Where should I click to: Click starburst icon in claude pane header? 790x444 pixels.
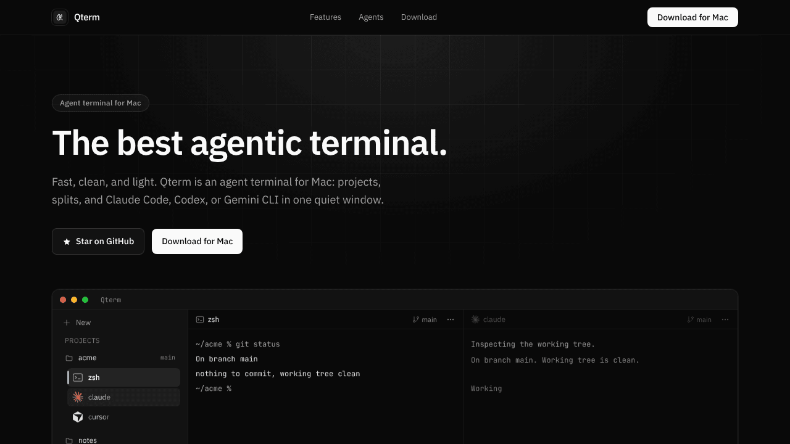(x=475, y=319)
